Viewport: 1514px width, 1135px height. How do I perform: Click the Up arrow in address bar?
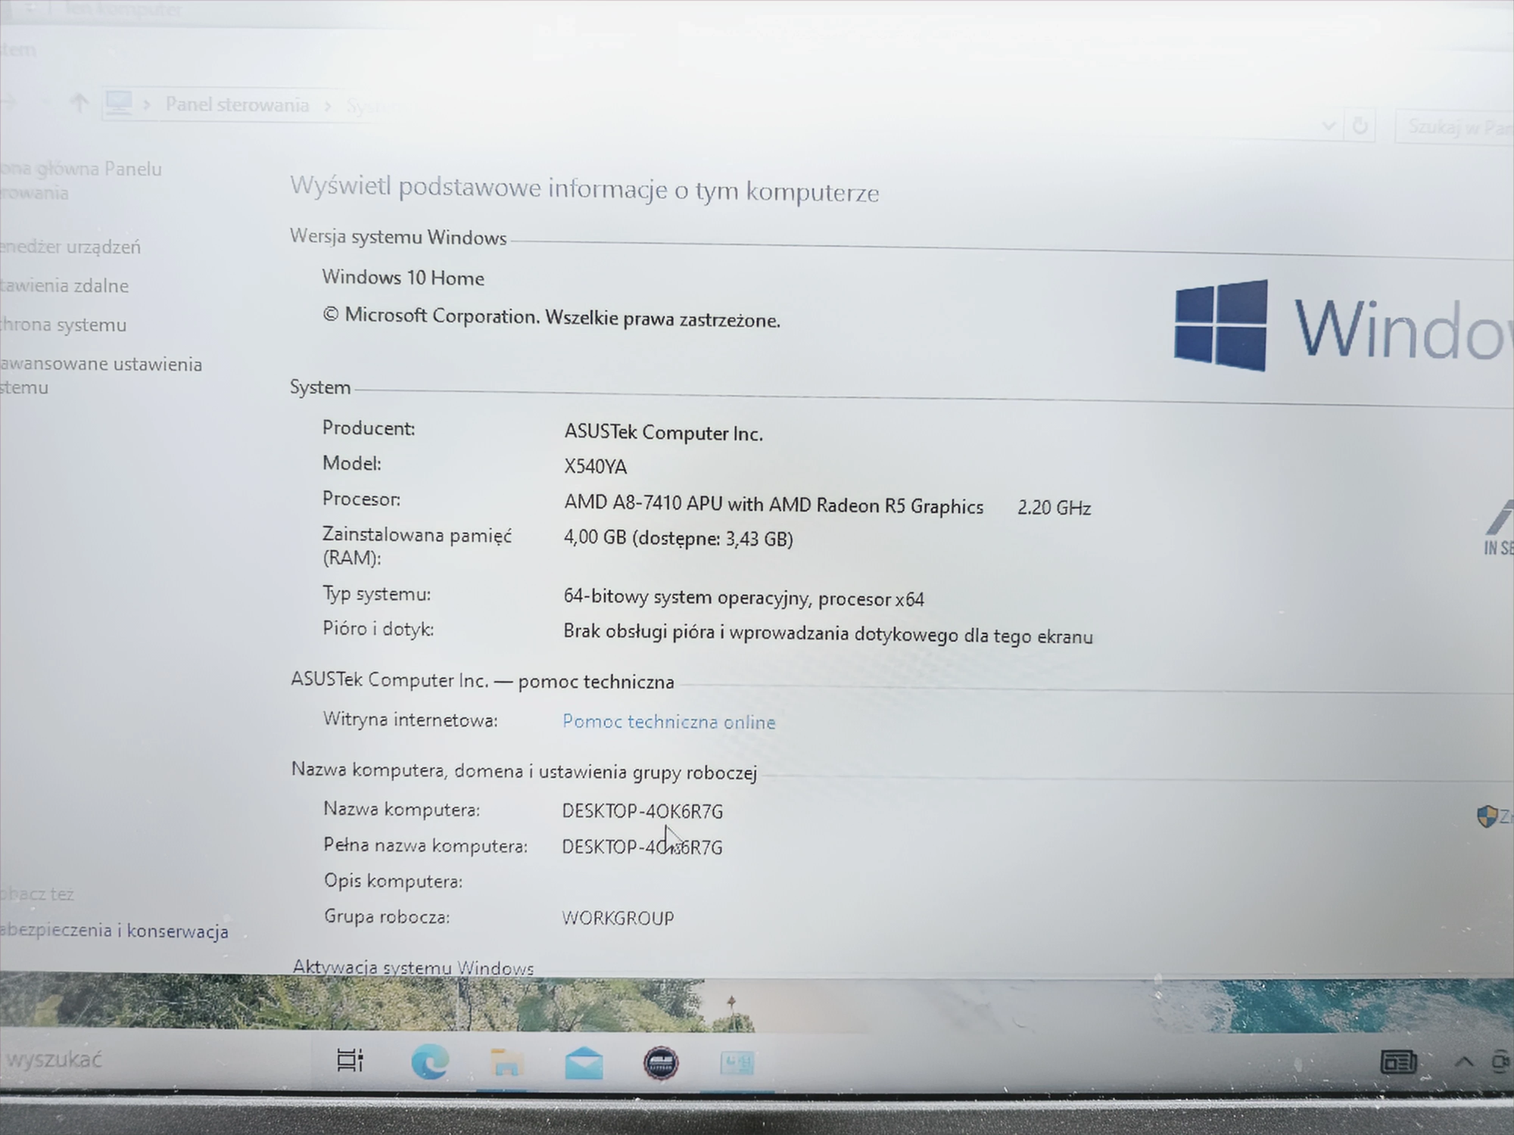point(79,103)
